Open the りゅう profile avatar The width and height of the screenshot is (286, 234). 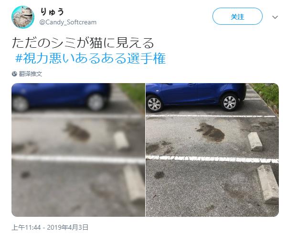(23, 17)
